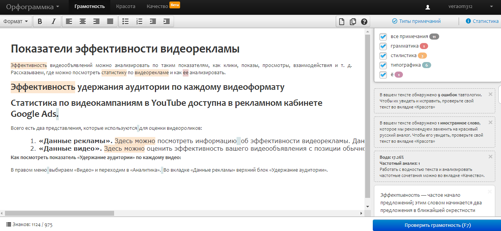The image size is (501, 231).
Task: Click the blue 'типографика' 6 badge
Action: pos(427,65)
